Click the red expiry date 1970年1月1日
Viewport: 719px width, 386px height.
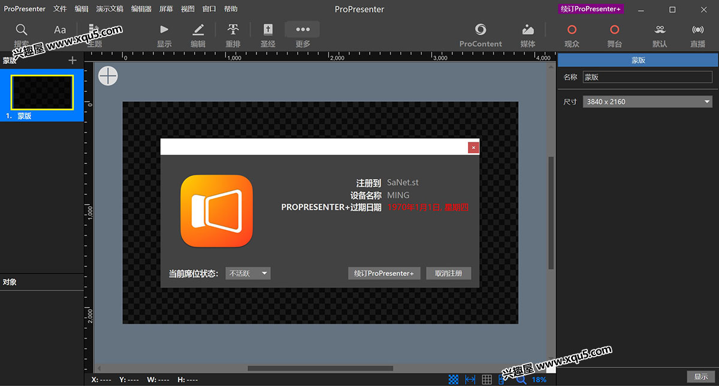(x=428, y=208)
